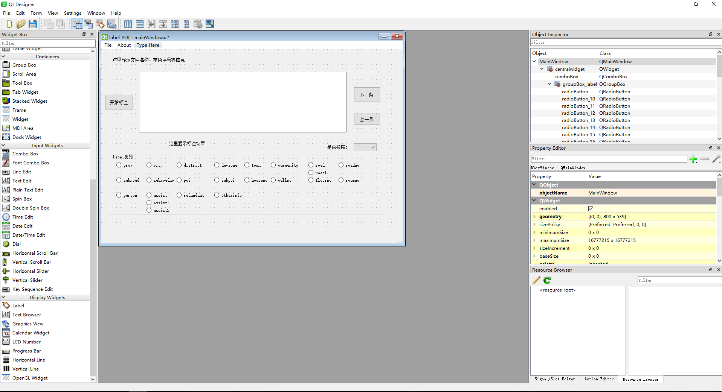
Task: Apply Lay Out in a Grid icon
Action: tap(175, 24)
